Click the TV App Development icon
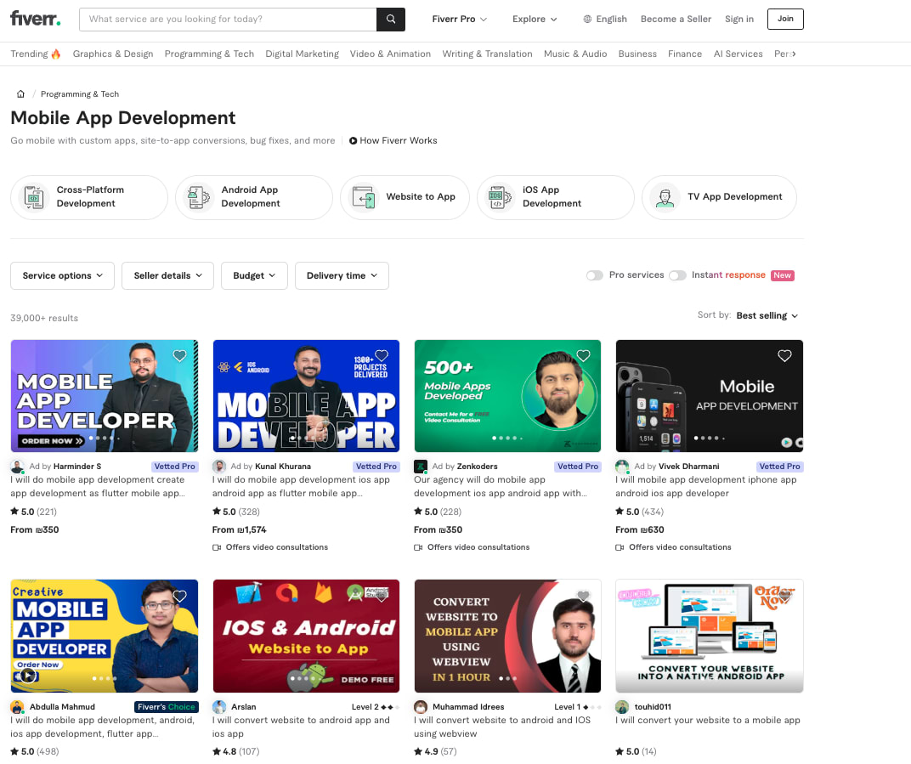The height and width of the screenshot is (764, 911). click(665, 197)
